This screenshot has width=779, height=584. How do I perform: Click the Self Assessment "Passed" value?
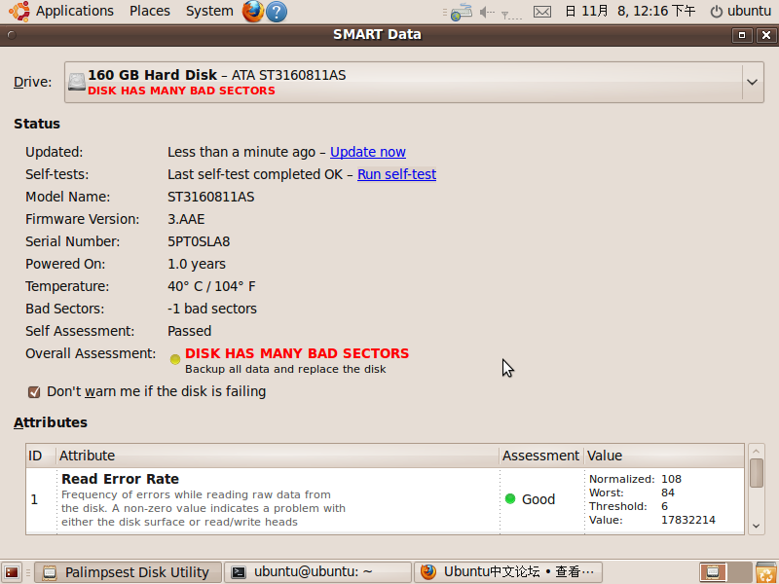tap(189, 331)
